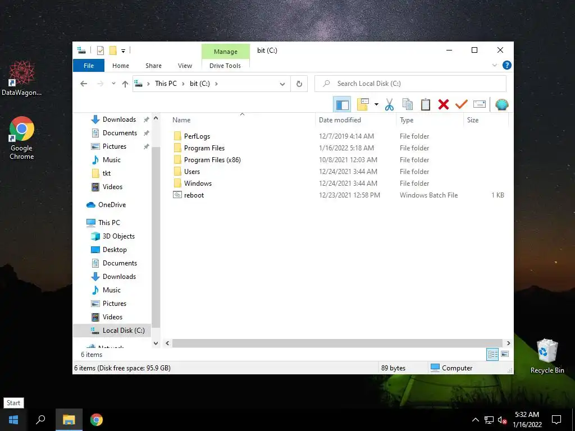Select the PerfLogs folder
The height and width of the screenshot is (431, 575).
point(197,136)
